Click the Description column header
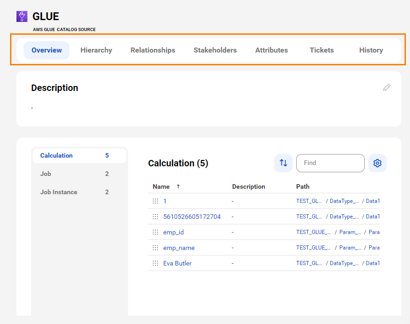The width and height of the screenshot is (410, 324). [248, 186]
